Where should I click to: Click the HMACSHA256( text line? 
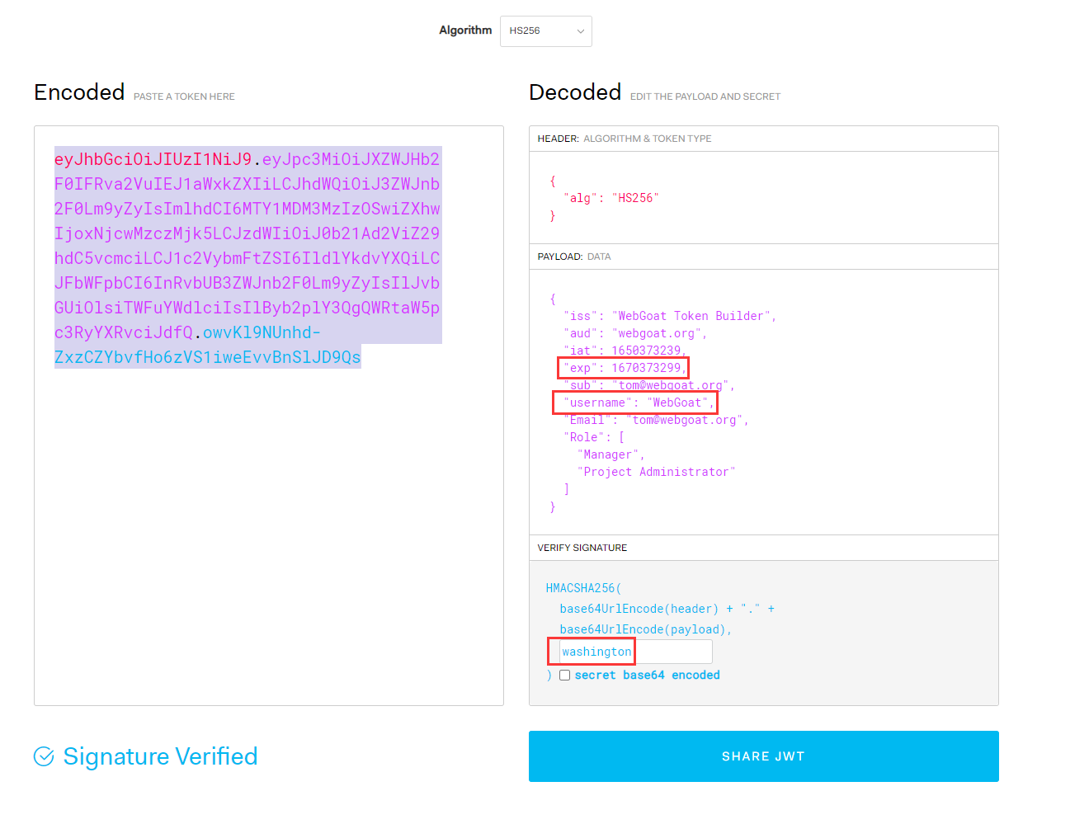pos(583,588)
